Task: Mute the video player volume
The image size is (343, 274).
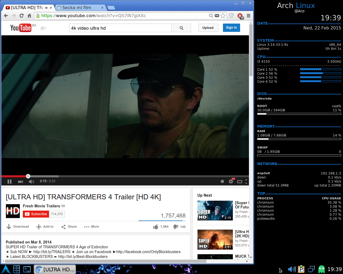Action: pos(31,181)
